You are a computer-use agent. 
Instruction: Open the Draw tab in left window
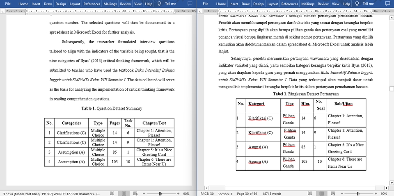(x=48, y=4)
